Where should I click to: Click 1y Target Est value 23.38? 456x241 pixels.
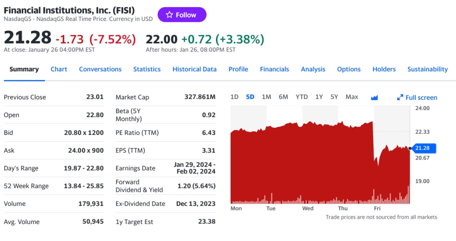click(x=207, y=221)
